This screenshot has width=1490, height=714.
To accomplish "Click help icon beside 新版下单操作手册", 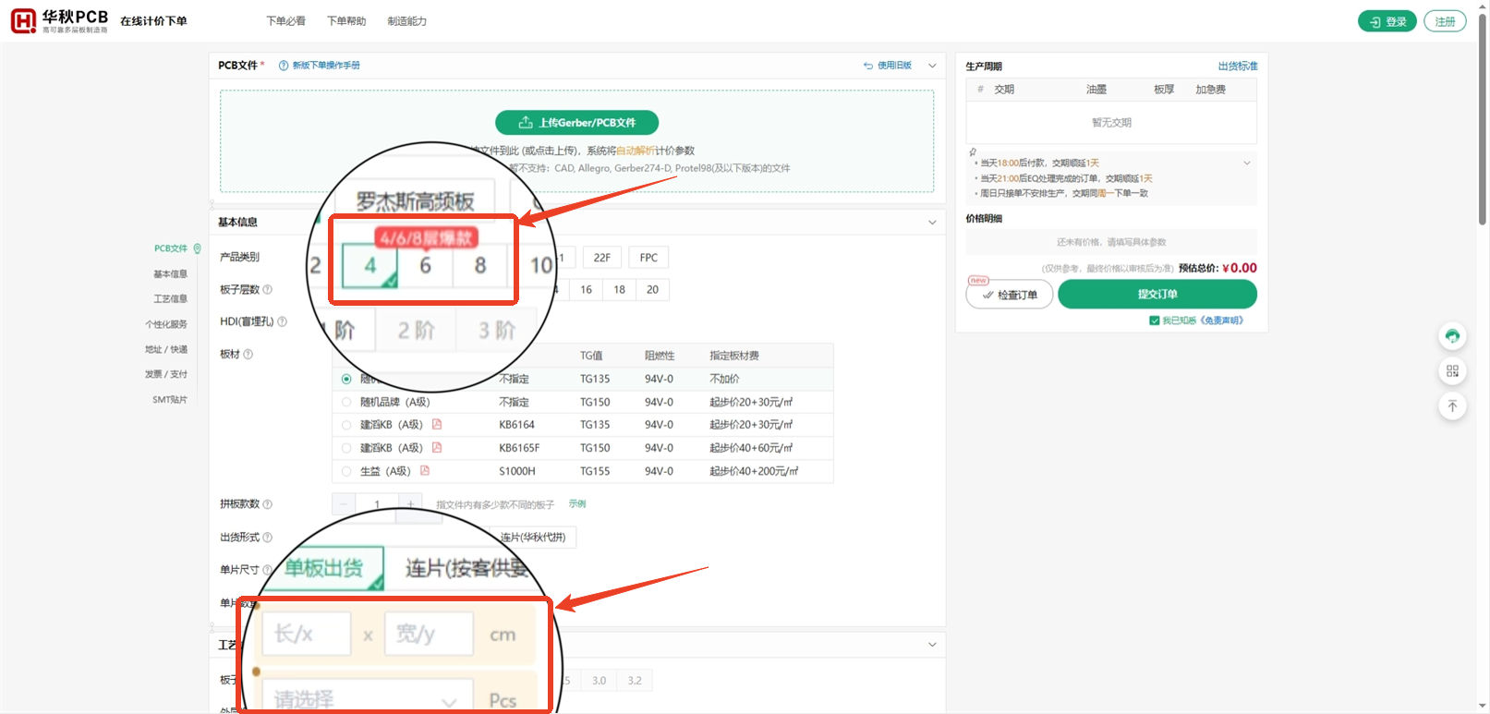I will pos(284,66).
